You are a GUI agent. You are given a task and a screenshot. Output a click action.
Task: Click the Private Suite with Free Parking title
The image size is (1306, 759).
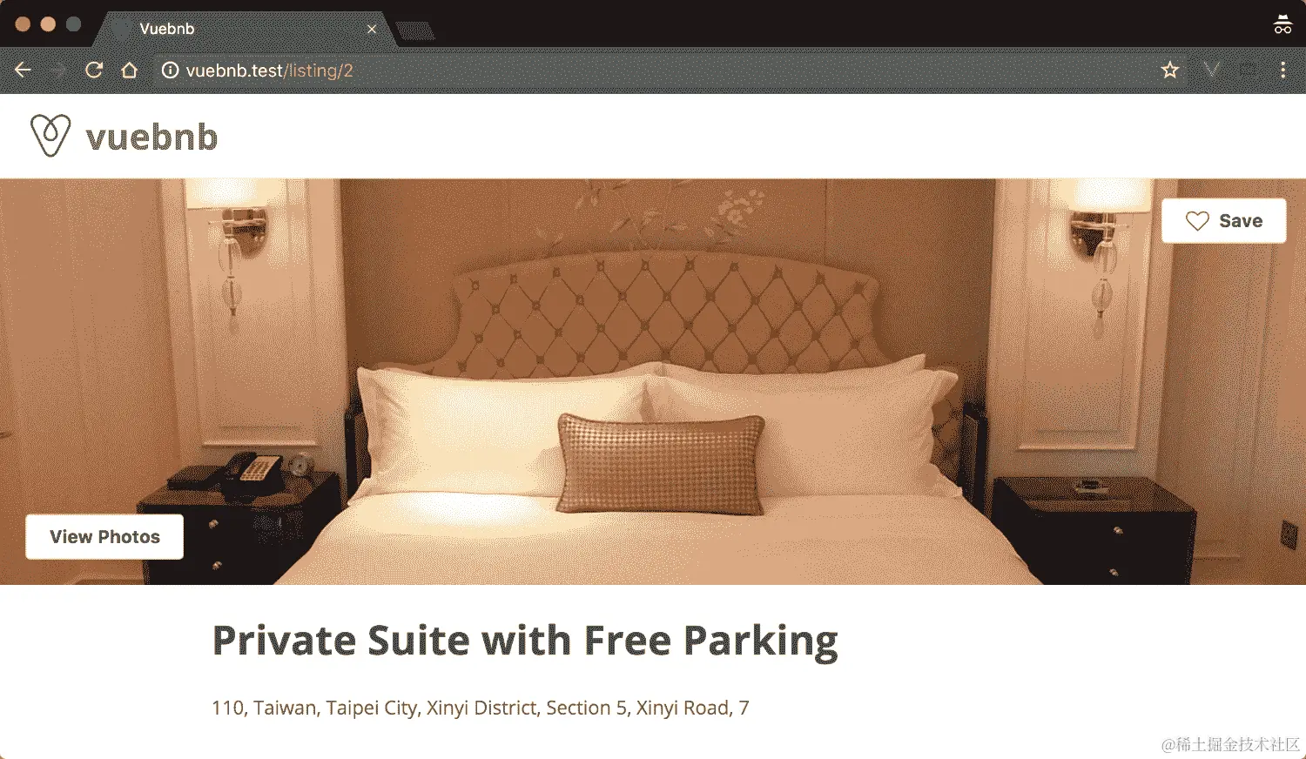(x=525, y=641)
